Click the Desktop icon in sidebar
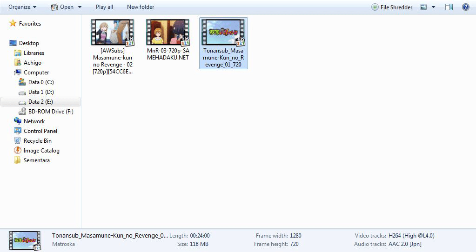 click(x=13, y=43)
